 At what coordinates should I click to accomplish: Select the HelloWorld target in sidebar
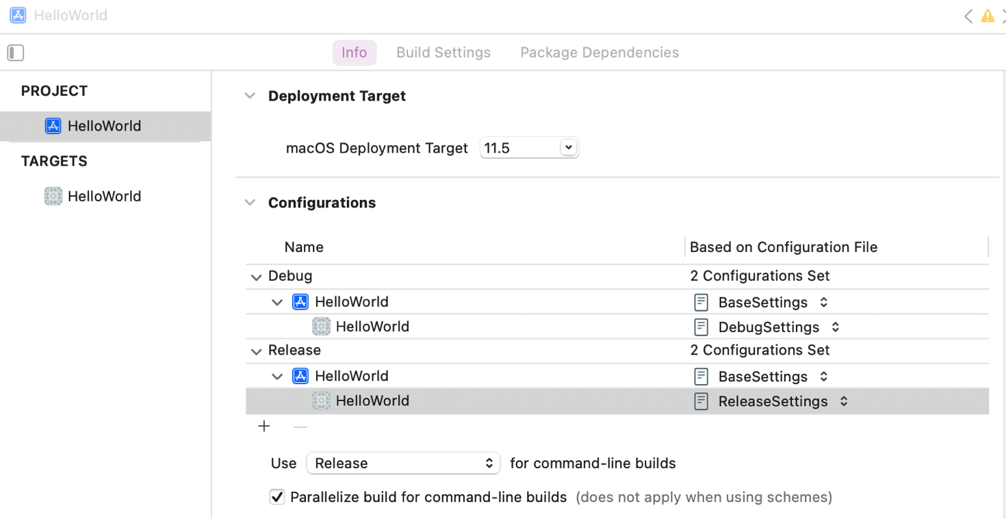104,197
